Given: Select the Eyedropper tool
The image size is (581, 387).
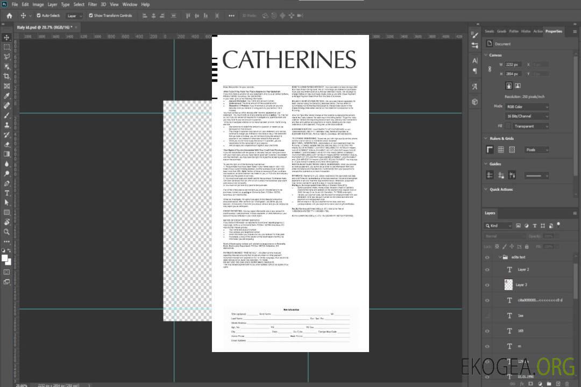Looking at the screenshot, I should coord(6,96).
